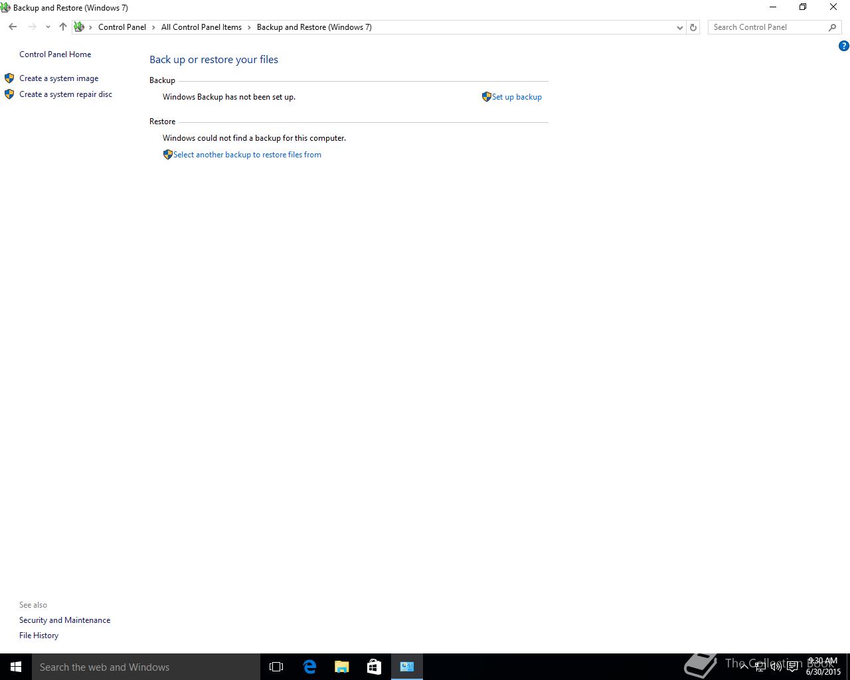Click the shield icon beside Create a system repair disc

click(9, 94)
